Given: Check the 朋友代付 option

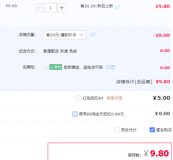Looking at the screenshot, I should [117, 130].
